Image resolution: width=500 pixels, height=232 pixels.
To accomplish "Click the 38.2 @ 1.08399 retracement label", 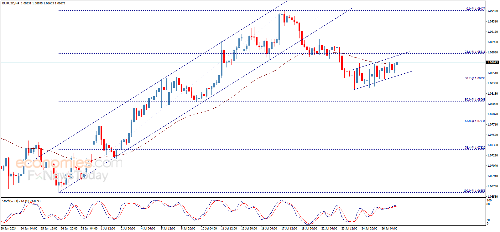I will [x=475, y=78].
